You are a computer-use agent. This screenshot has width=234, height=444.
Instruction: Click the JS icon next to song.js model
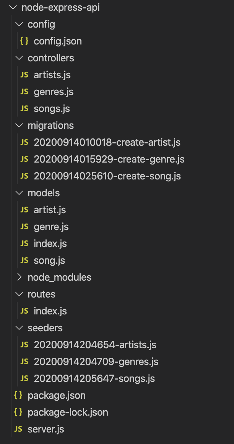[24, 260]
